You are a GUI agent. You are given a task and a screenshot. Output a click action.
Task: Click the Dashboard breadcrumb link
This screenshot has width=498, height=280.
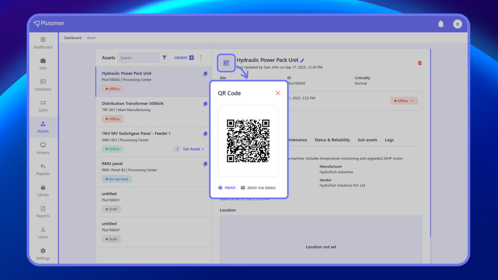pos(73,38)
